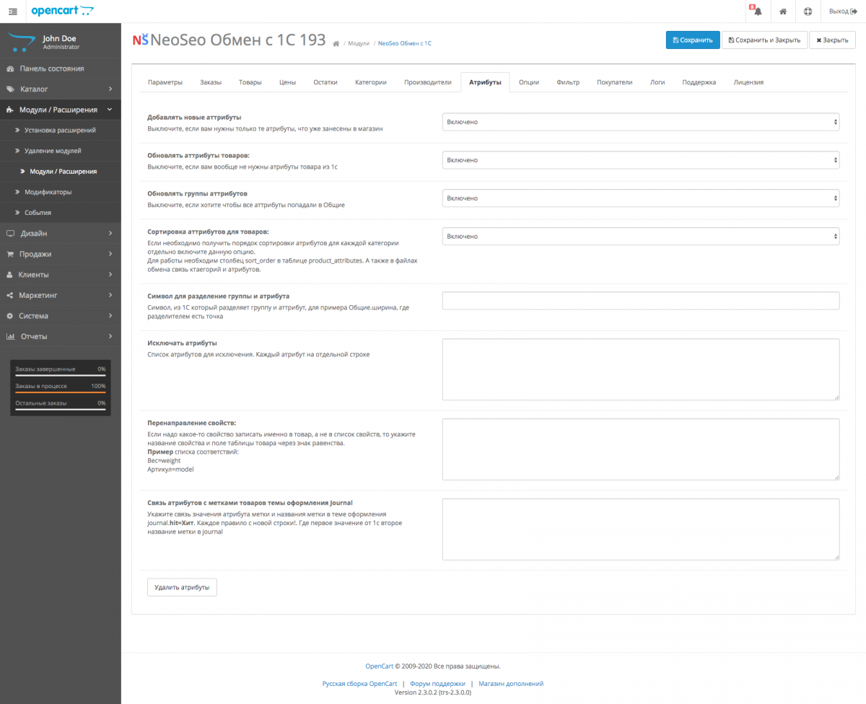Open the Цены tab
This screenshot has height=704, width=866.
pyautogui.click(x=287, y=82)
